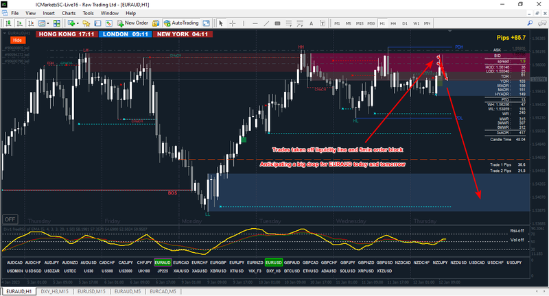Select the text tool A
The image size is (549, 296).
pos(311,23)
